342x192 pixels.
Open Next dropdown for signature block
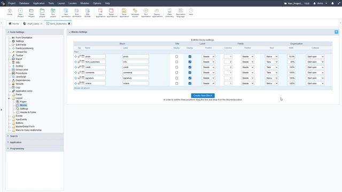click(x=271, y=78)
